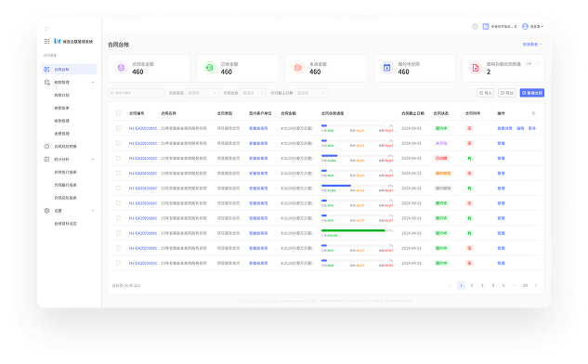Image resolution: width=588 pixels, height=364 pixels.
Task: Check the select-all checkbox in table header
Action: (x=119, y=113)
